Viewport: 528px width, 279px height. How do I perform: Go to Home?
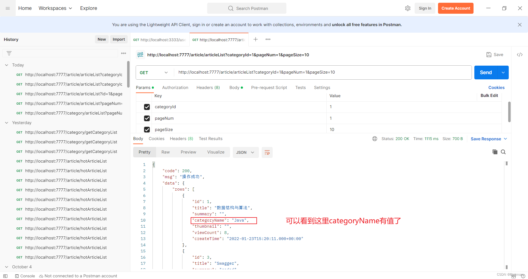pos(25,8)
